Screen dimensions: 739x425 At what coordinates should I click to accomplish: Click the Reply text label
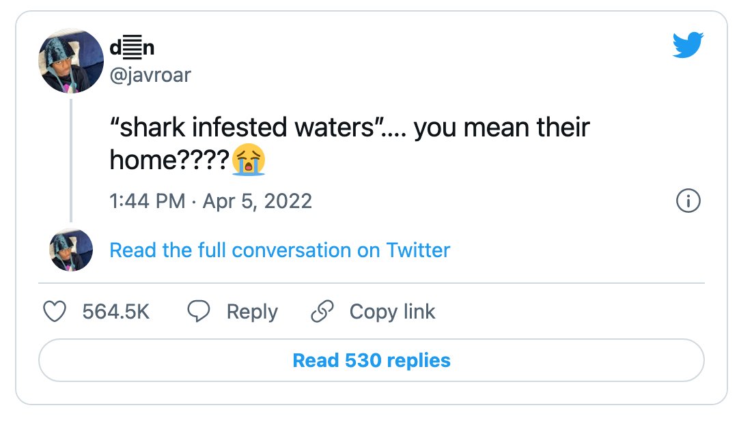point(252,312)
